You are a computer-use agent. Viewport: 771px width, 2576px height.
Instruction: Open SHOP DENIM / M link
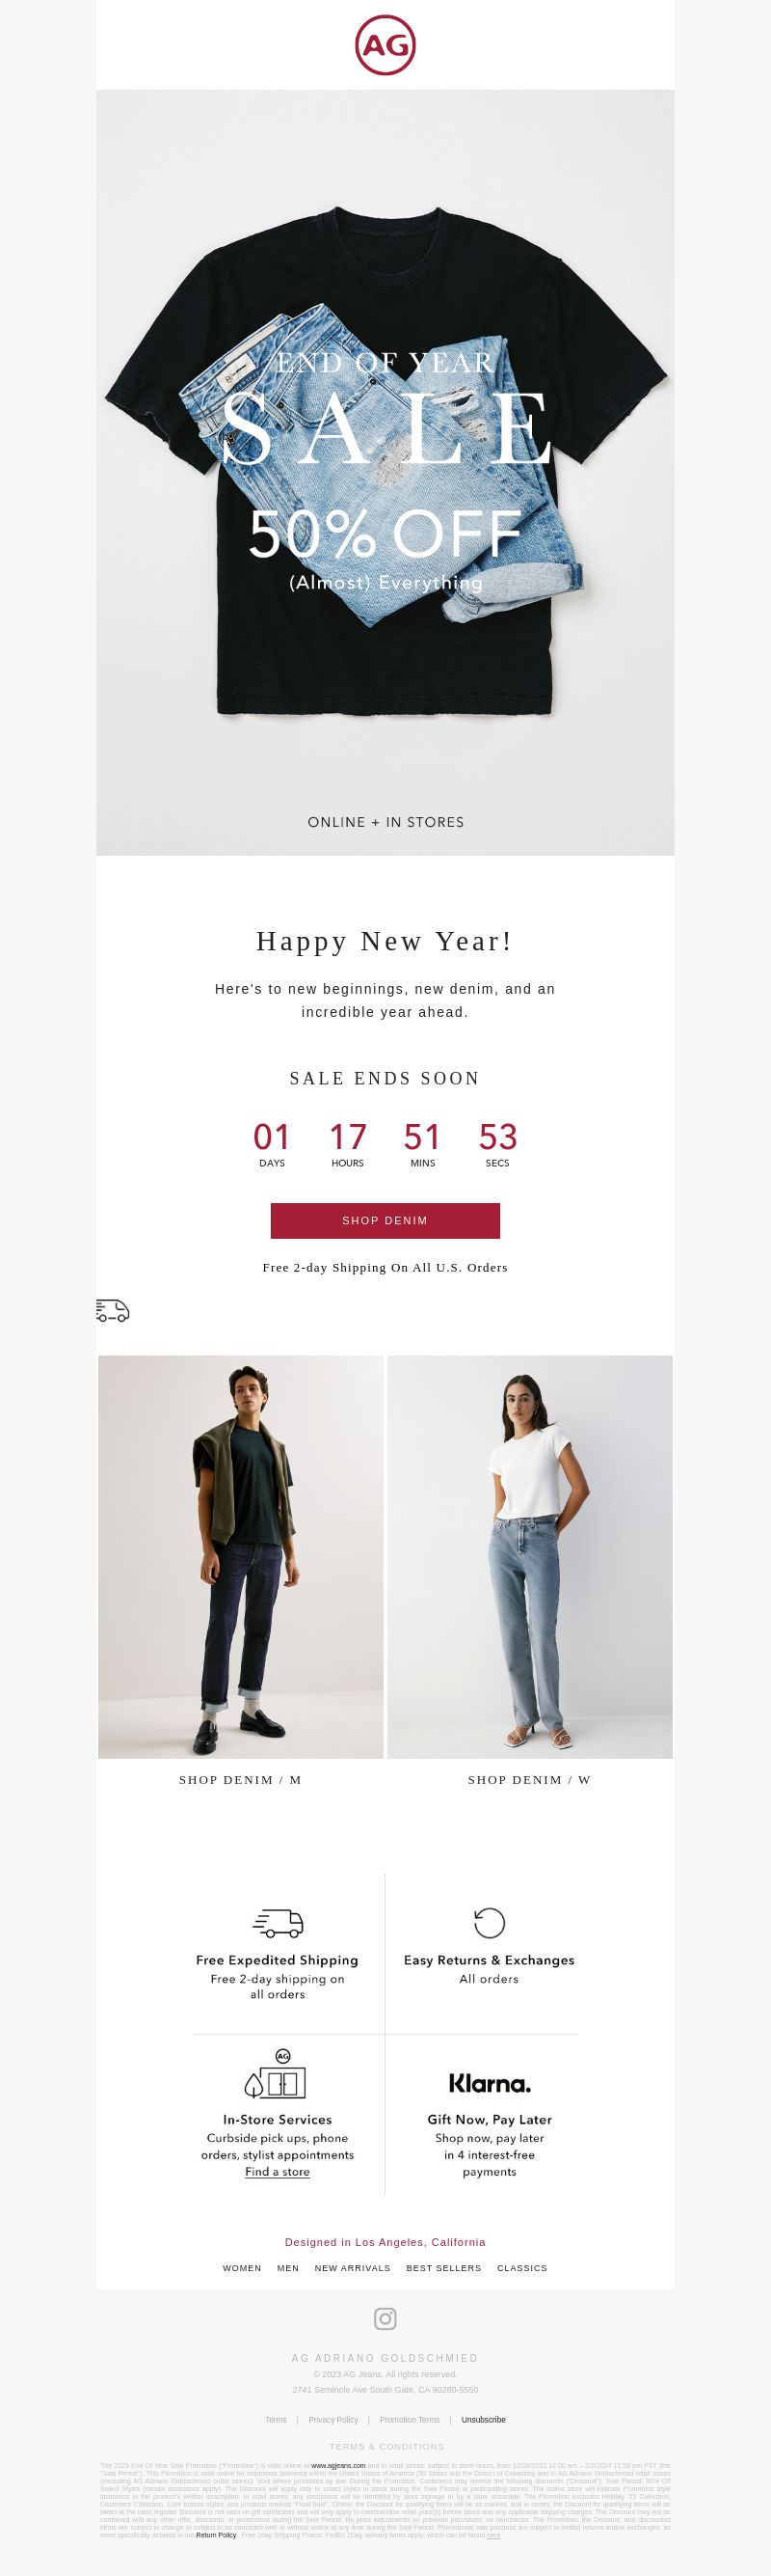point(241,1780)
